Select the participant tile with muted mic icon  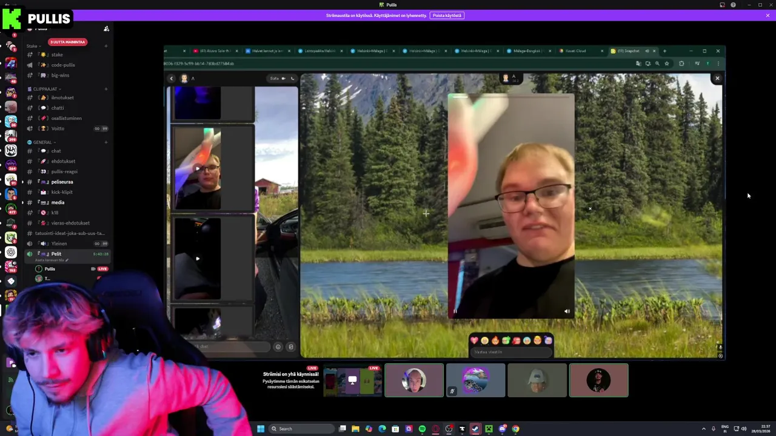476,380
